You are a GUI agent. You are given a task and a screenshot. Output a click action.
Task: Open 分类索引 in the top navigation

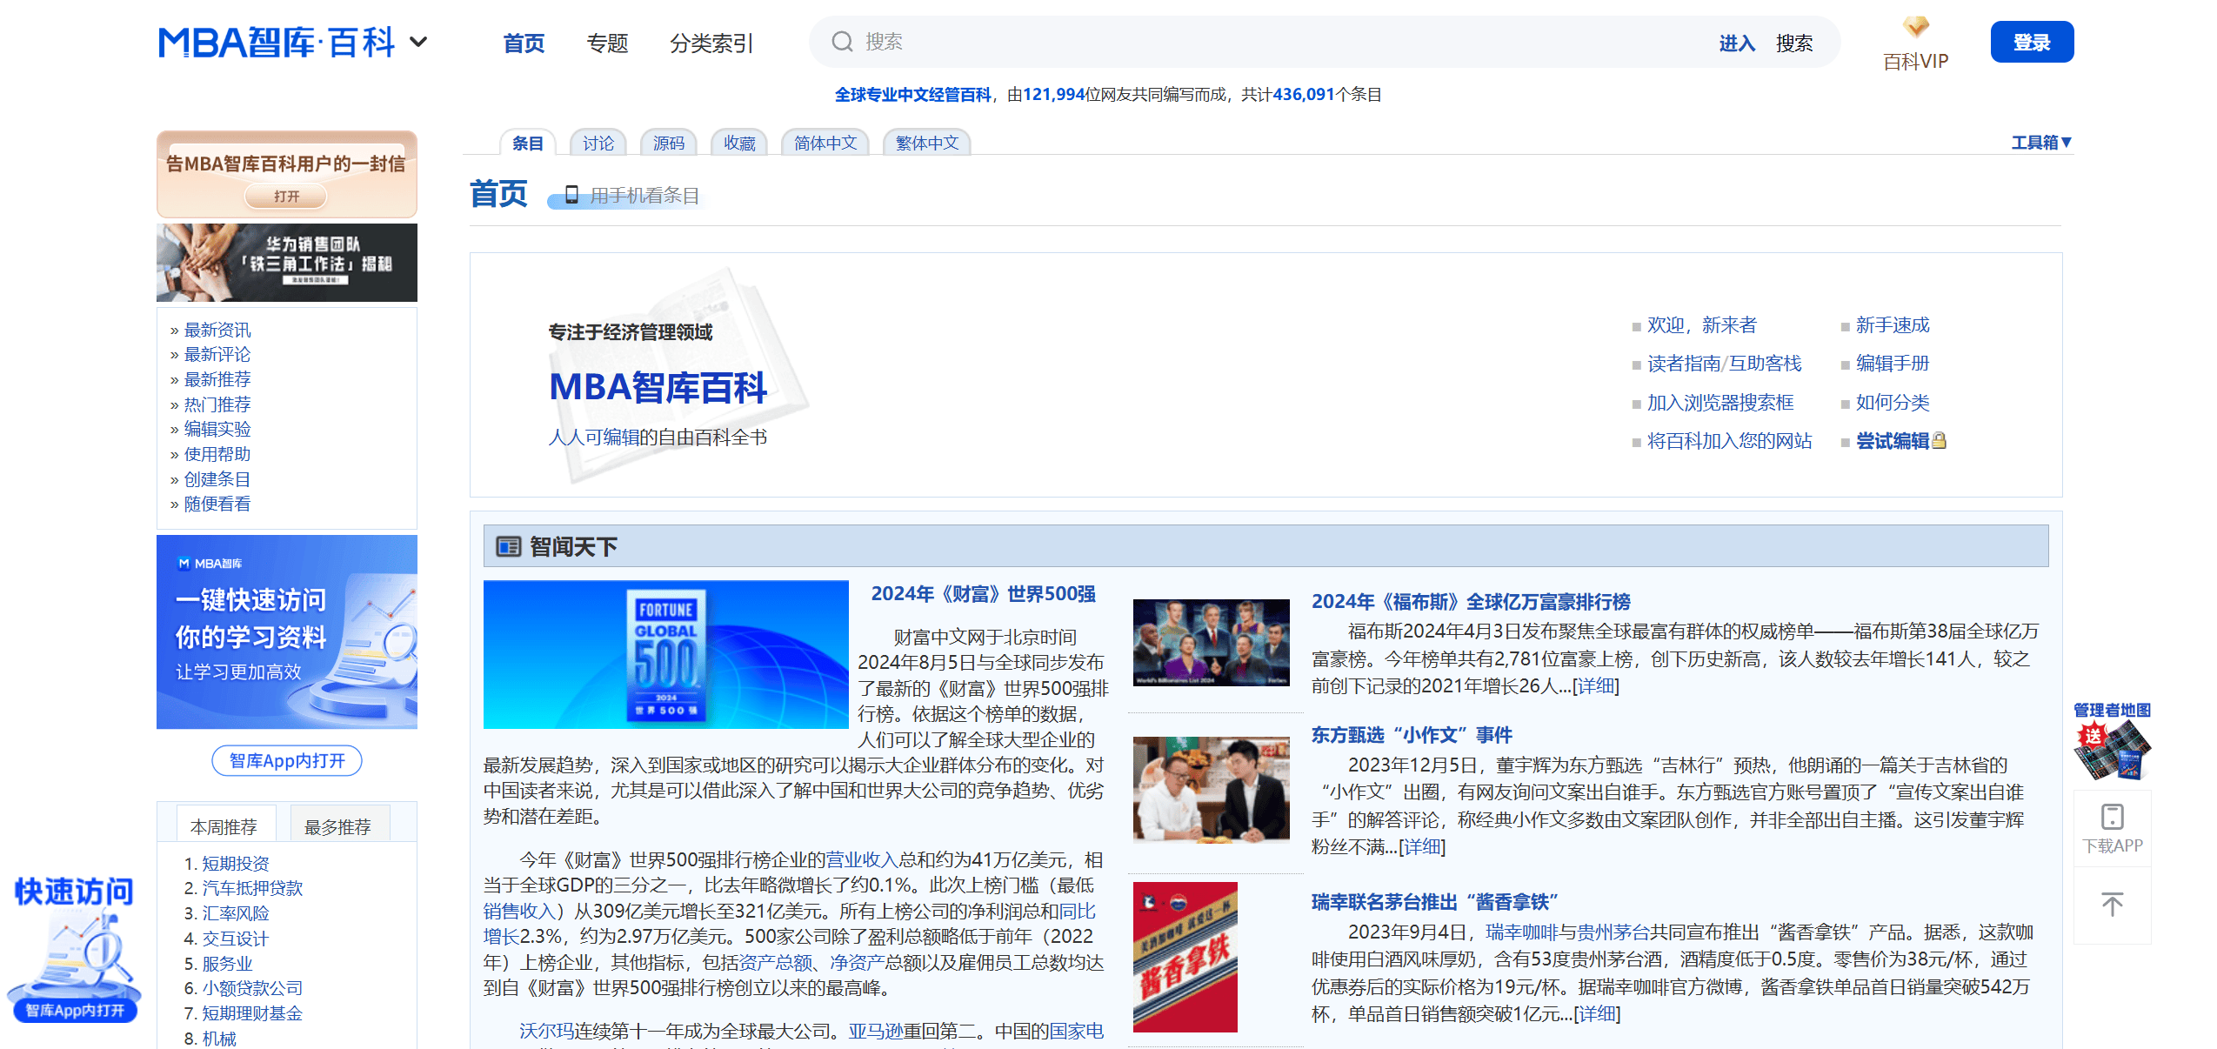711,43
